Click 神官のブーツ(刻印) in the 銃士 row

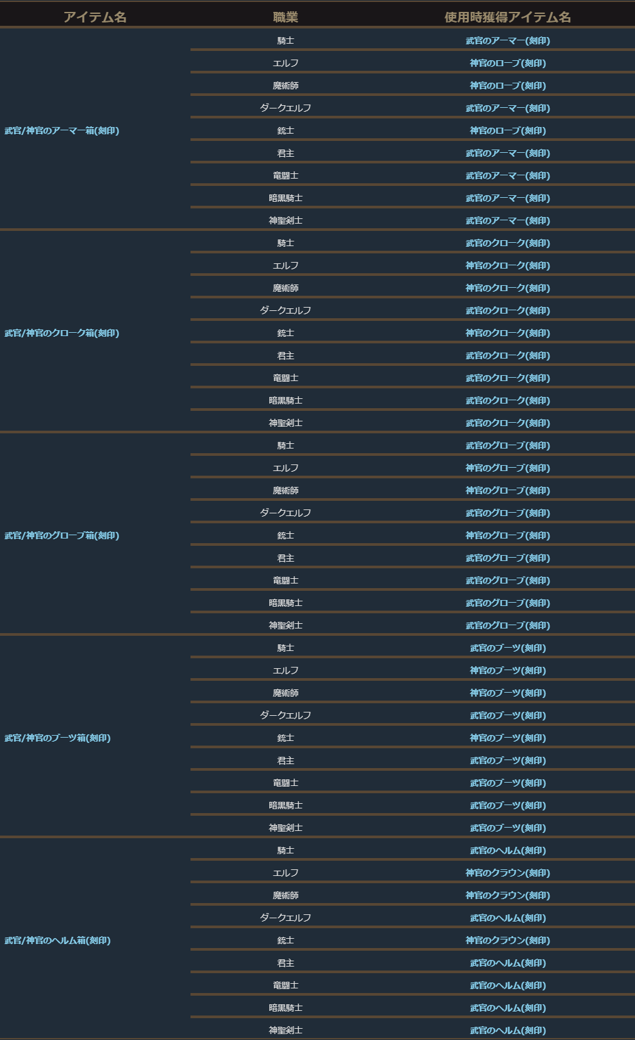tap(507, 738)
